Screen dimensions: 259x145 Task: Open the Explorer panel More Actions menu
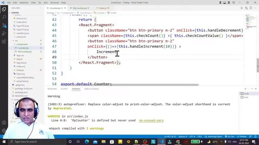pos(40,8)
